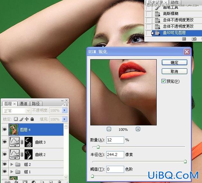Select the 图层 4 thumbnail
The height and width of the screenshot is (183, 202).
(13, 130)
